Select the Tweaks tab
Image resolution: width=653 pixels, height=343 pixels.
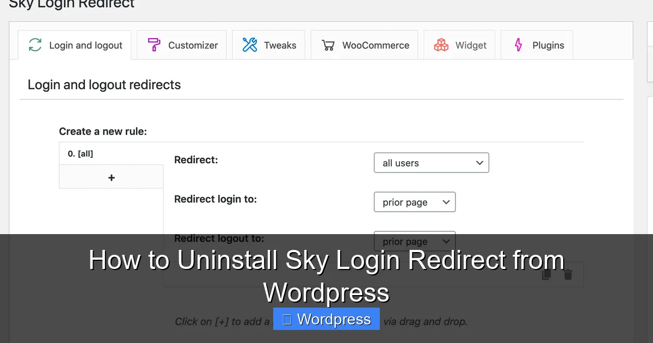click(x=268, y=45)
